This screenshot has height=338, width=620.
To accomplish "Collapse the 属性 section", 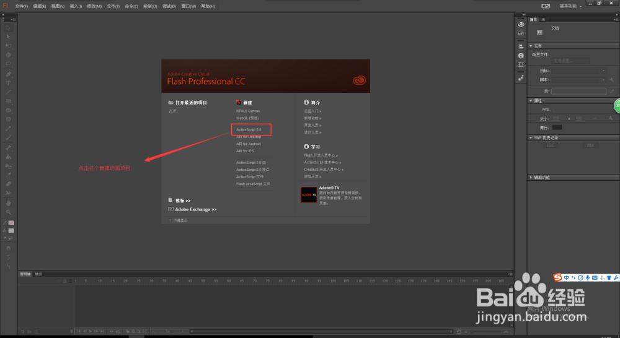I will pos(531,101).
